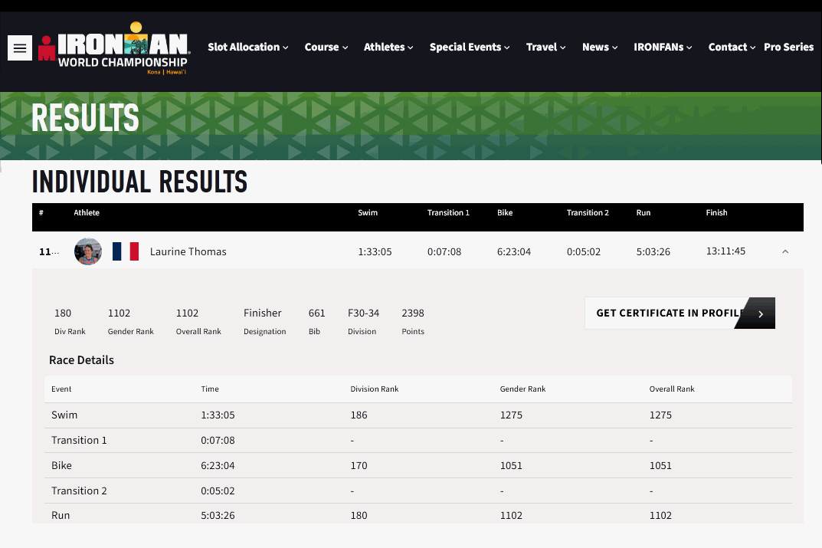Viewport: 822px width, 548px height.
Task: Click the Swim column header
Action: click(368, 213)
